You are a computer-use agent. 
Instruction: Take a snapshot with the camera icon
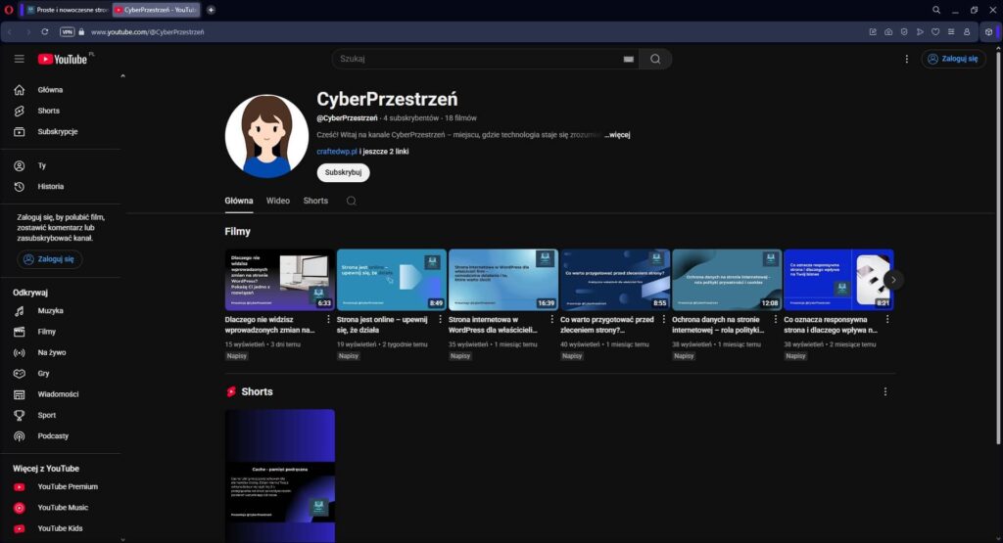point(888,32)
